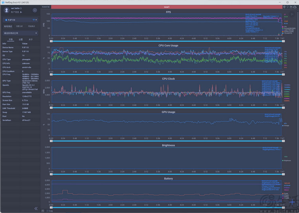Click the SerialNum value d97ecc27
The height and width of the screenshot is (213, 299).
click(26, 120)
